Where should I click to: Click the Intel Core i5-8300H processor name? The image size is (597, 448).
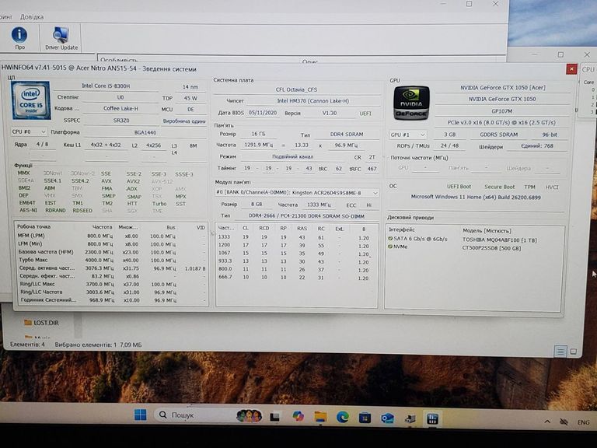[x=106, y=86]
